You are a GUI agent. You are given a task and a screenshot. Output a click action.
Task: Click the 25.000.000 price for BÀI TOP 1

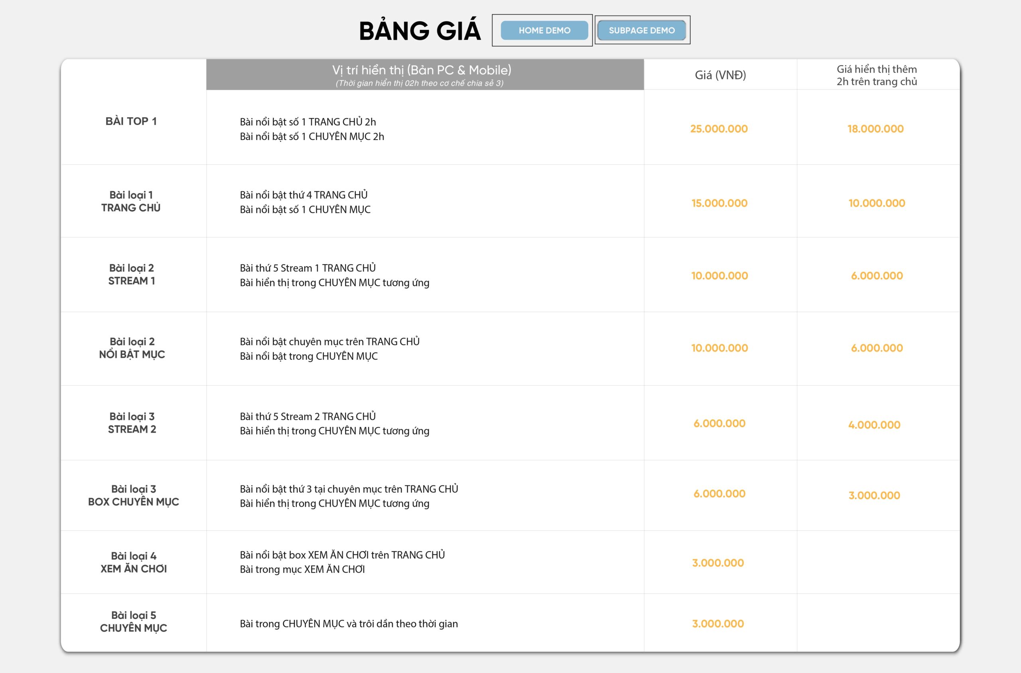pyautogui.click(x=719, y=129)
